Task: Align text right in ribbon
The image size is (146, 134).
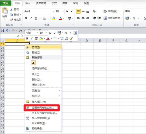Action: tap(88, 18)
